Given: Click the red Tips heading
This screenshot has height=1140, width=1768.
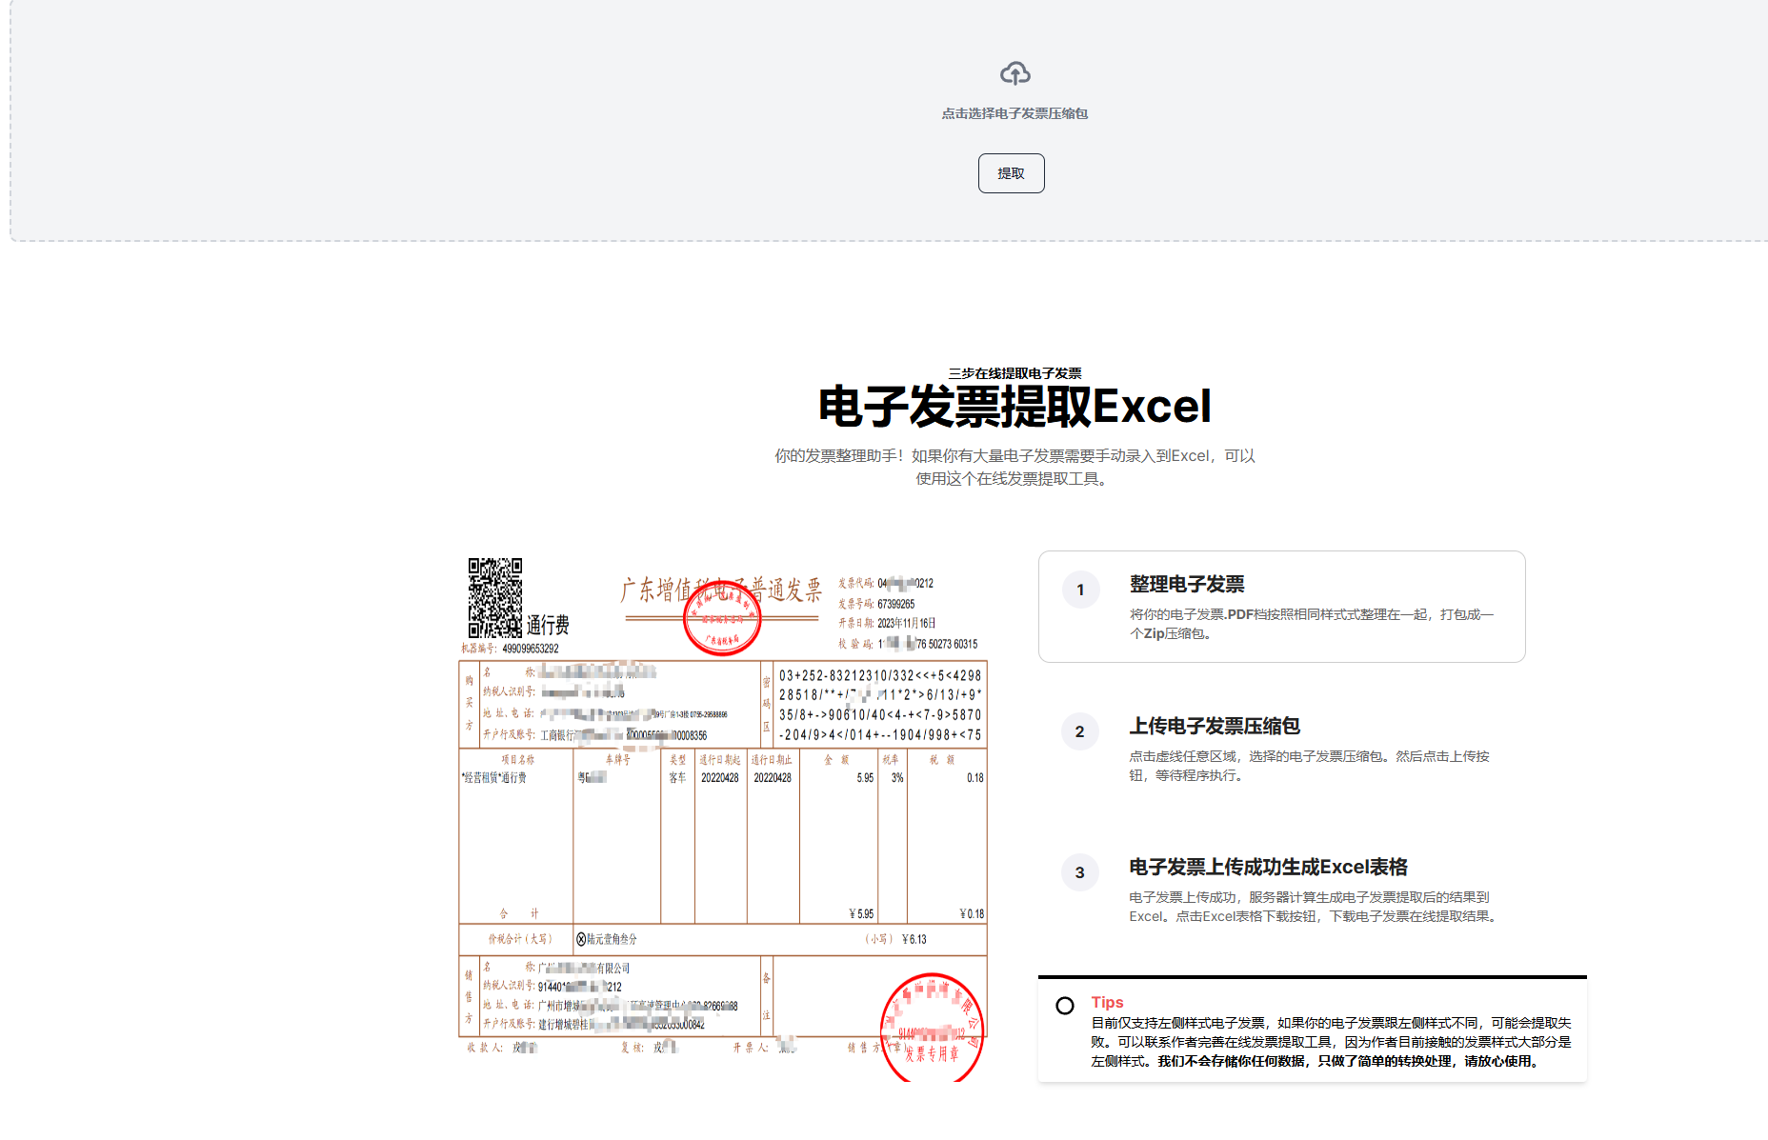Looking at the screenshot, I should click(x=1107, y=1002).
